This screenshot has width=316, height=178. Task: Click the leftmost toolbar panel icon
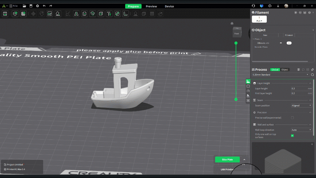pyautogui.click(x=5, y=14)
